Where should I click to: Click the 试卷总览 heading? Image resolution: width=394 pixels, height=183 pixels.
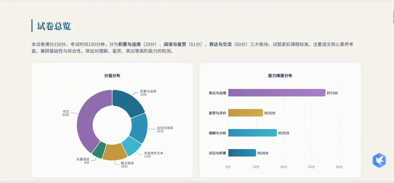54,26
